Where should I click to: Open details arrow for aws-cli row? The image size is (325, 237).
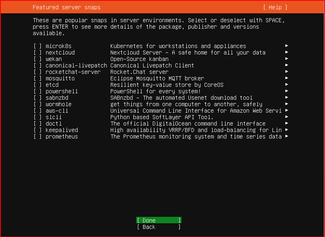[x=287, y=110]
